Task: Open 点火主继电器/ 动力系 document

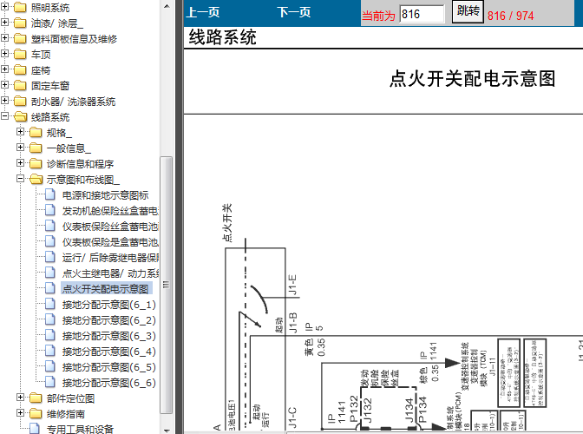Action: click(x=110, y=273)
